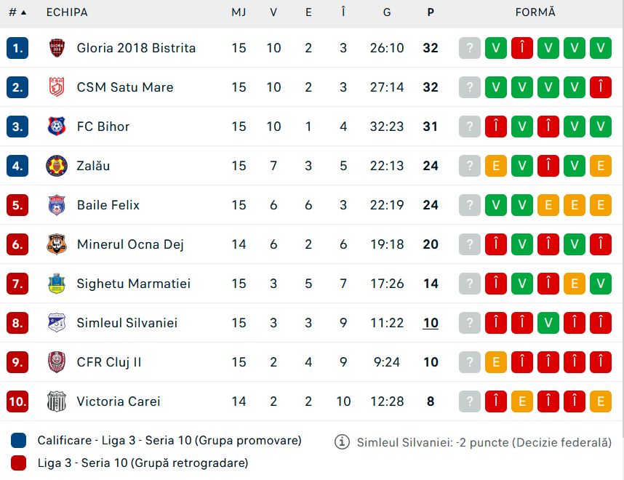The width and height of the screenshot is (624, 480).
Task: Sort standings by the G goals header
Action: [387, 12]
